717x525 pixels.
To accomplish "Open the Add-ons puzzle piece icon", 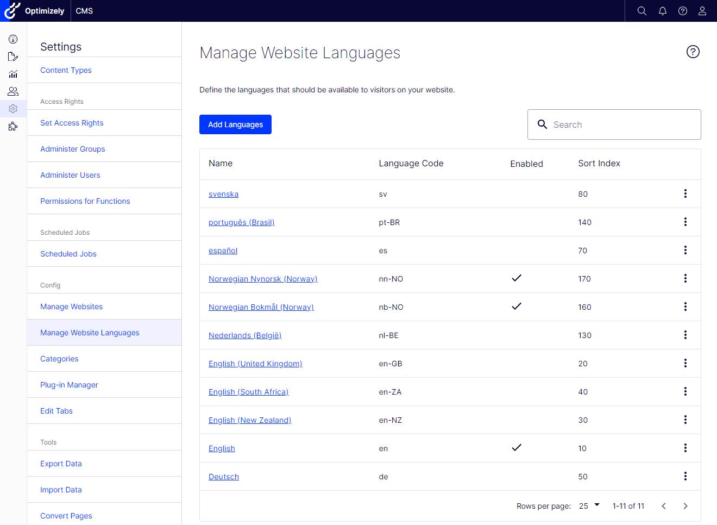I will pyautogui.click(x=13, y=126).
